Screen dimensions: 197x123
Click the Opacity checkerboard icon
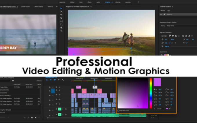(x=162, y=46)
